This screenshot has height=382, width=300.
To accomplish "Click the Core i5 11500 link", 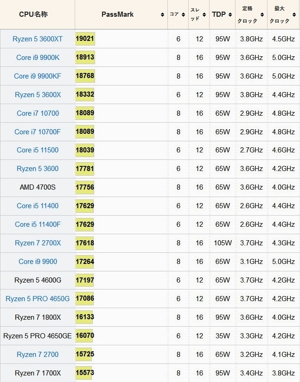I will click(38, 150).
